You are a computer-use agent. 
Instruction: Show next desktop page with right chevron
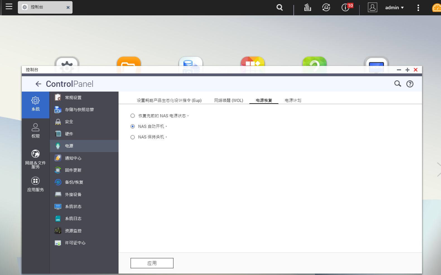(438, 169)
